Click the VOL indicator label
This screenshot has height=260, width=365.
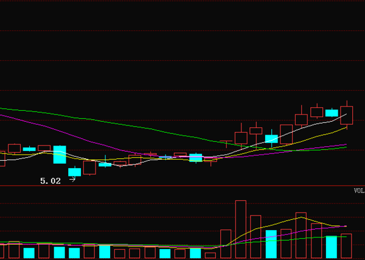pyautogui.click(x=359, y=191)
